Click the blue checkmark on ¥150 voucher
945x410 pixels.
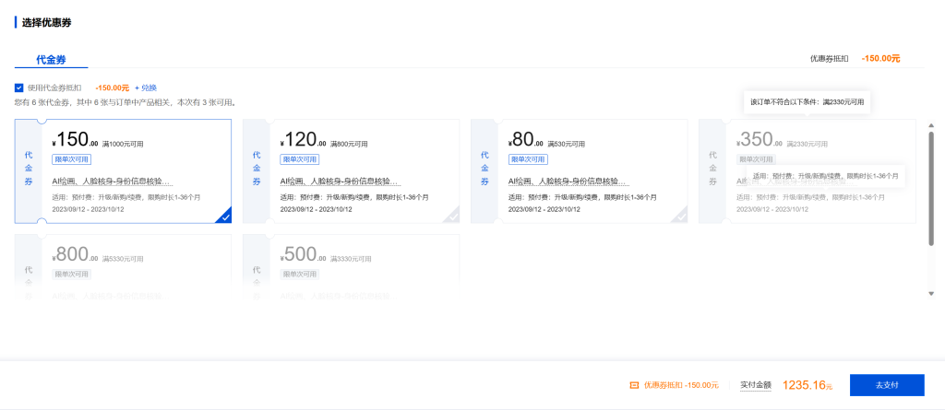tap(224, 216)
